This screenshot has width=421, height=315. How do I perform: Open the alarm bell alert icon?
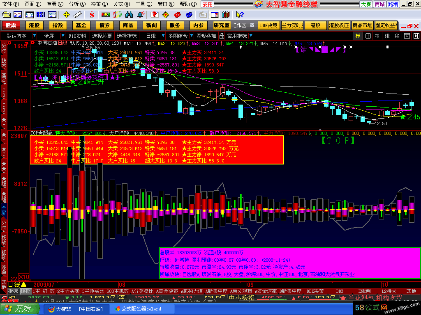141,14
